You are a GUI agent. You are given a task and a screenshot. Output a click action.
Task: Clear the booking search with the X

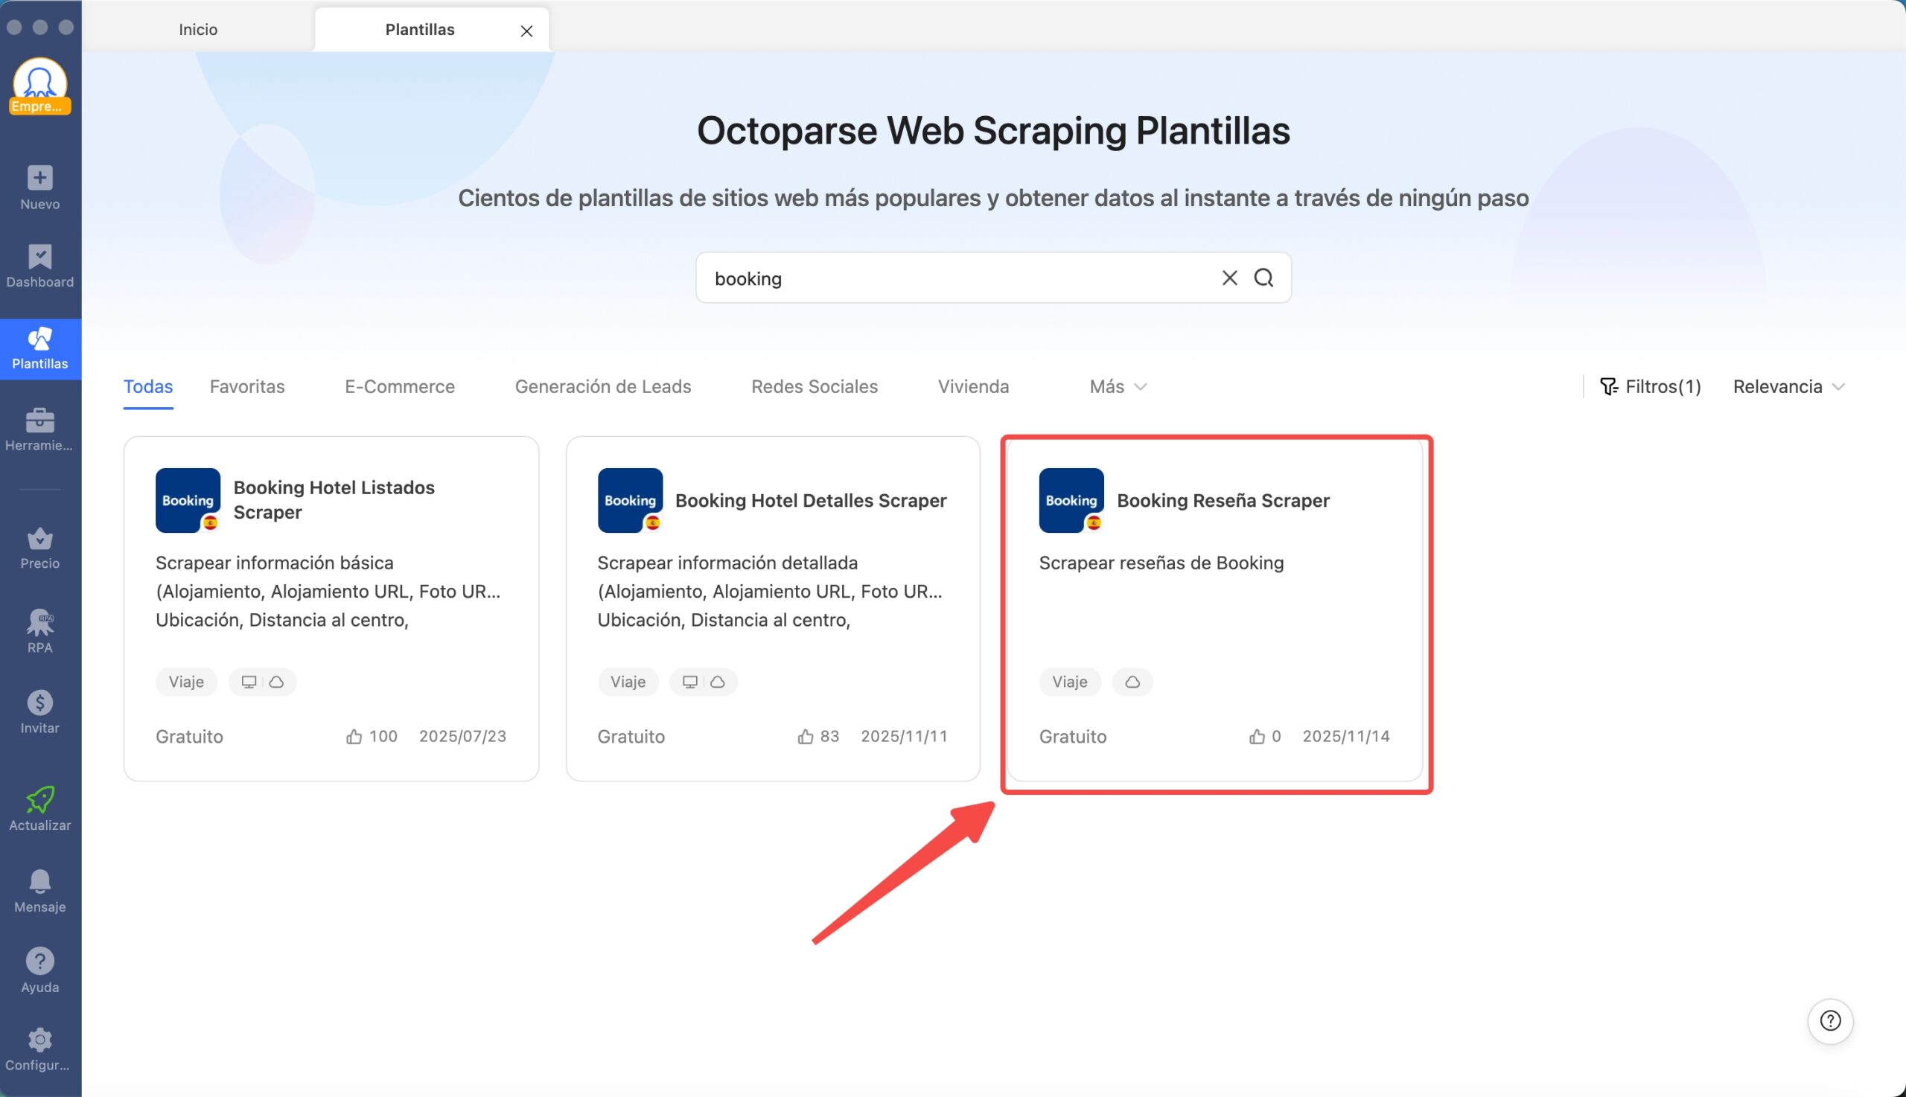(1229, 278)
